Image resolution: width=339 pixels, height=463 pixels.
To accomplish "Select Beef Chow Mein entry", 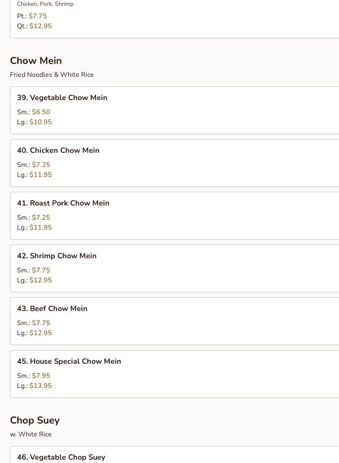I will coord(52,309).
